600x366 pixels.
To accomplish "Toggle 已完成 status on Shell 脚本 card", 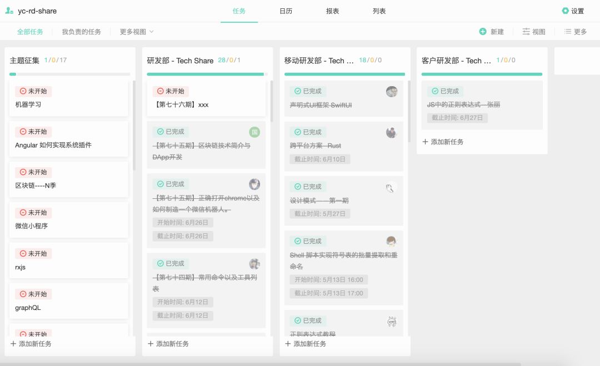I will coord(308,241).
